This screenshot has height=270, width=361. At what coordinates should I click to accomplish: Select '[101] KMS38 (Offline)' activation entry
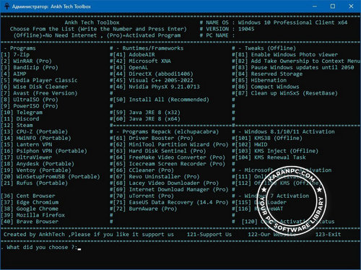(269, 138)
